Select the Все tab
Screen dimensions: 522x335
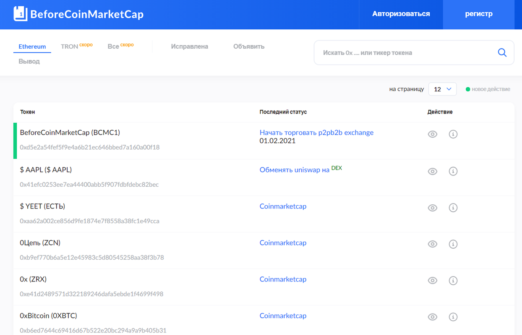point(120,46)
